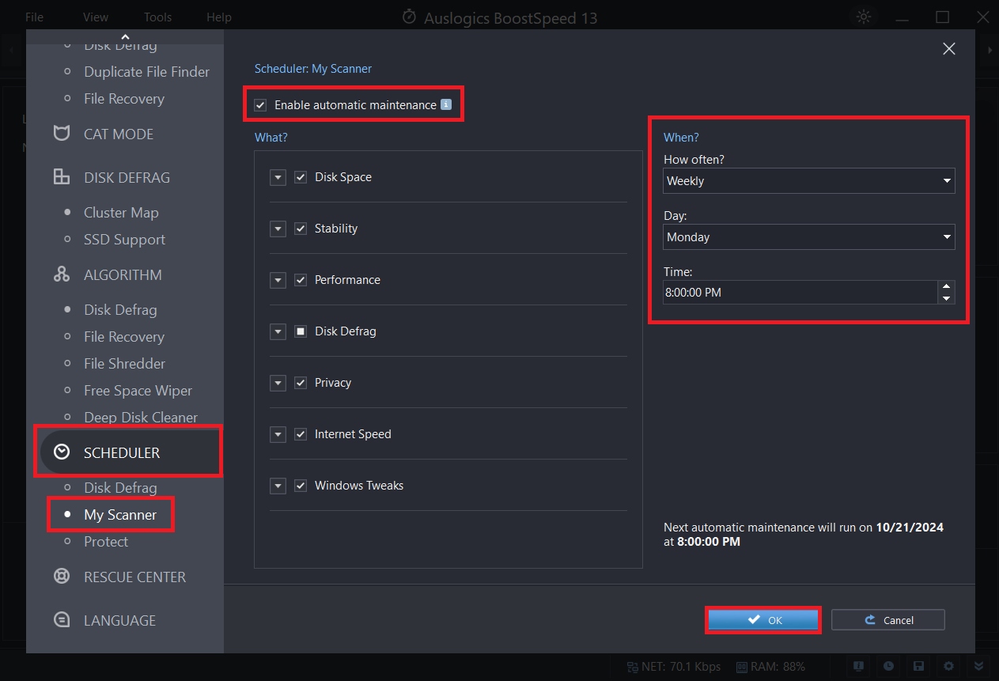Select Protect under Scheduler

click(x=106, y=542)
